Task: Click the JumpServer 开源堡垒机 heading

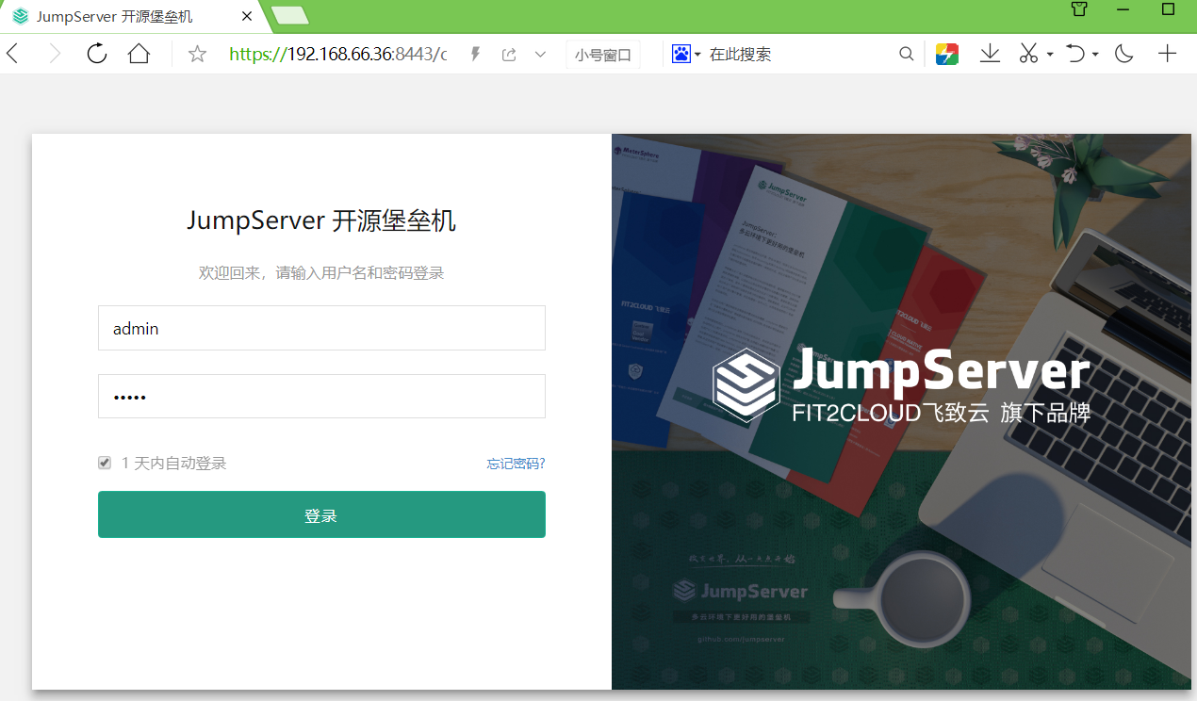Action: pos(321,220)
